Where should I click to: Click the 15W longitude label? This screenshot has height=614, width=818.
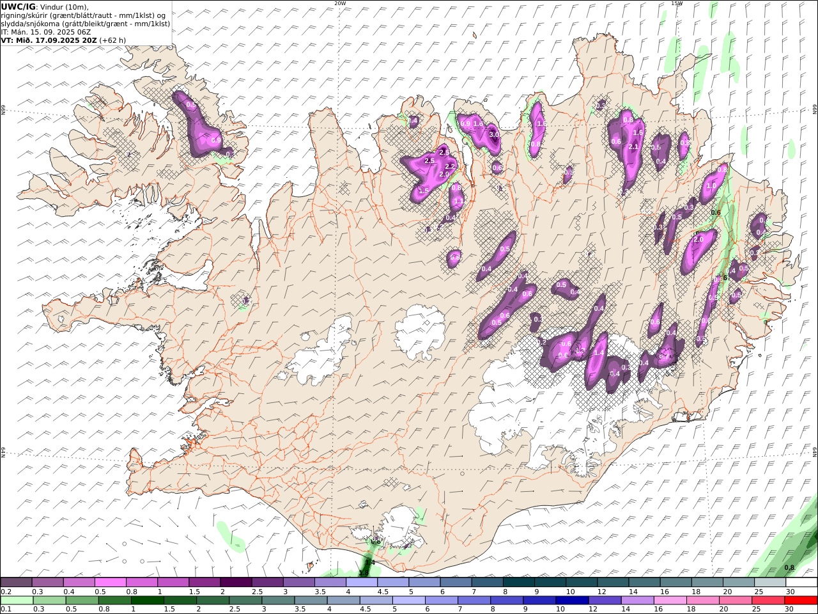point(676,3)
